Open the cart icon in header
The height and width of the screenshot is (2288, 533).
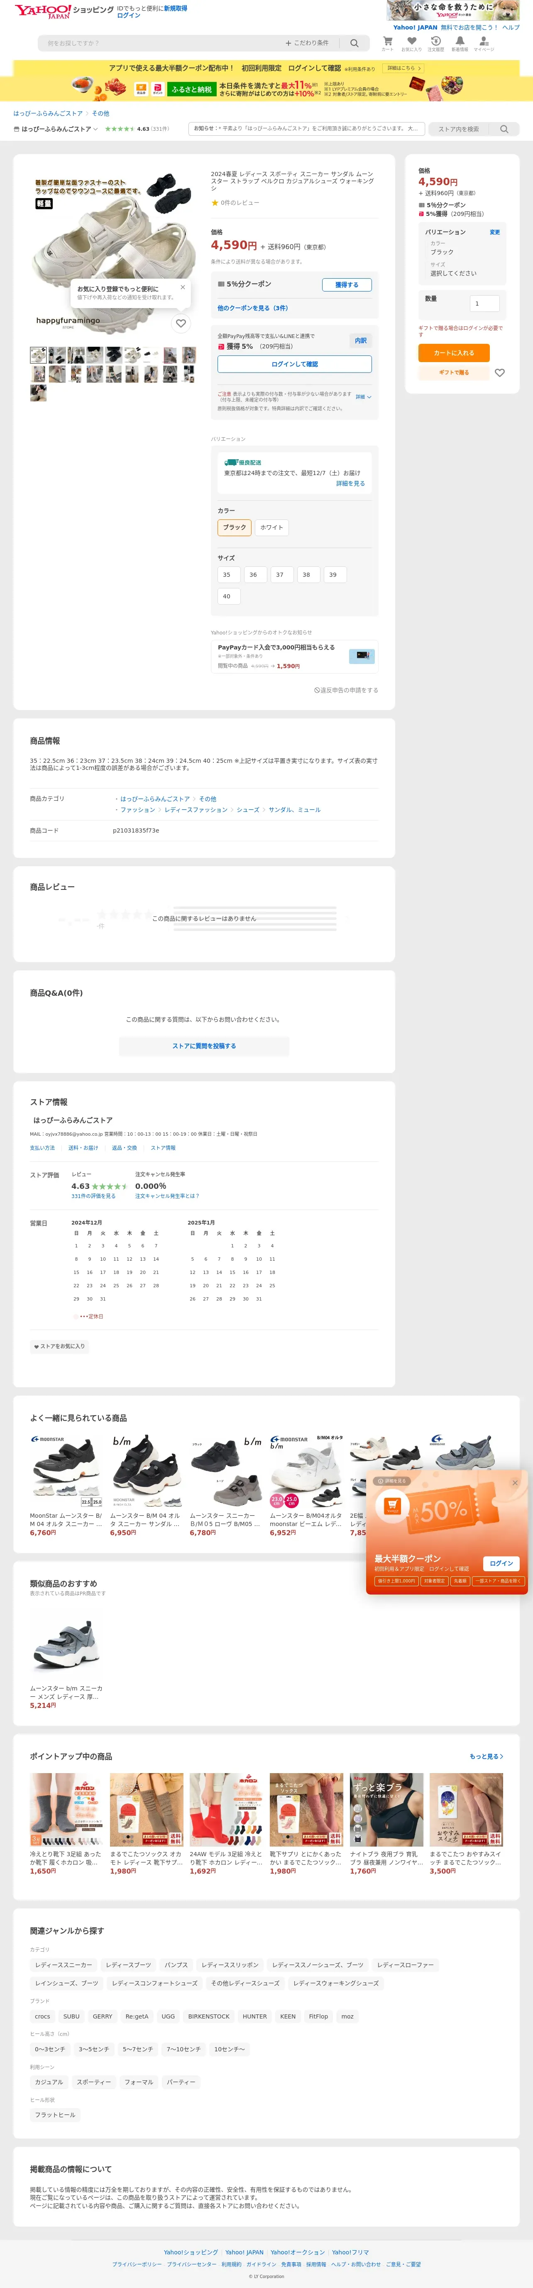pyautogui.click(x=387, y=43)
